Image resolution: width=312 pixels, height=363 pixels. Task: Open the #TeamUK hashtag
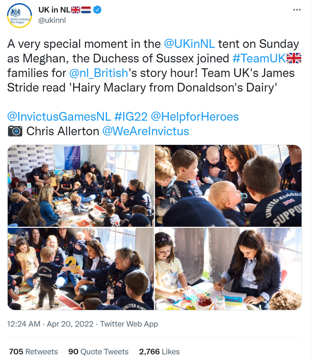[259, 58]
